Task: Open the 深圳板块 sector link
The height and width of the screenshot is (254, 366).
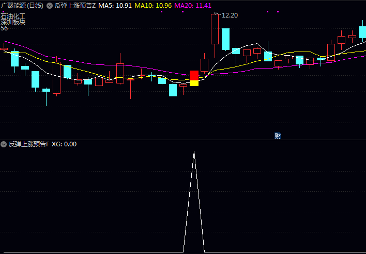Action: tap(13, 22)
